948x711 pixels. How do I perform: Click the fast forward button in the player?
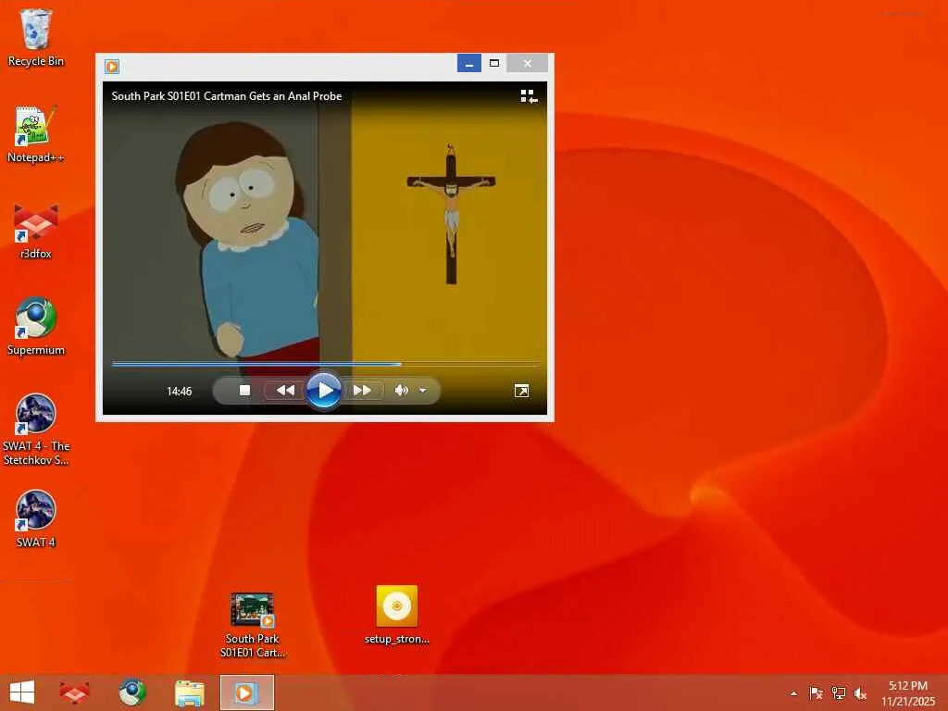tap(362, 391)
